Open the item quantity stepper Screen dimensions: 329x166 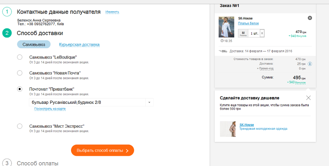(x=262, y=33)
